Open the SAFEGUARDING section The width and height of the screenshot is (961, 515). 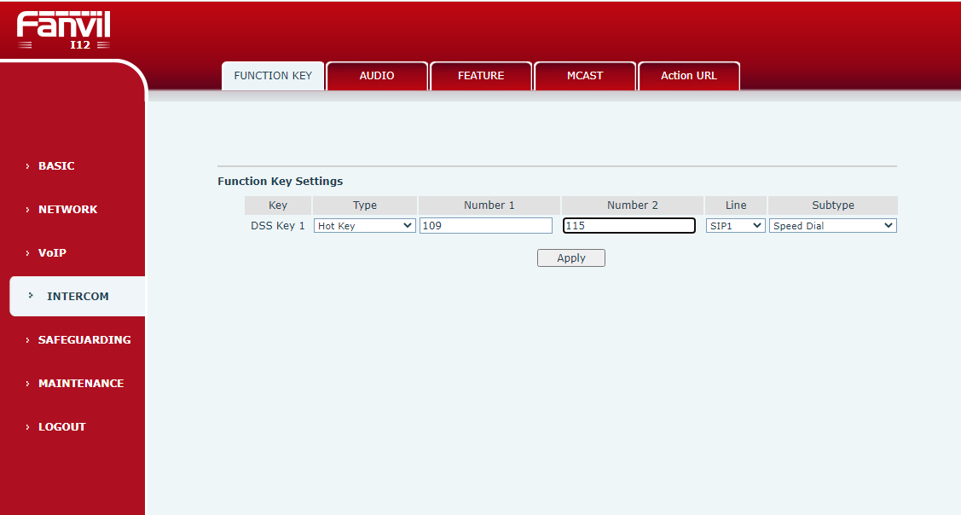click(x=84, y=340)
